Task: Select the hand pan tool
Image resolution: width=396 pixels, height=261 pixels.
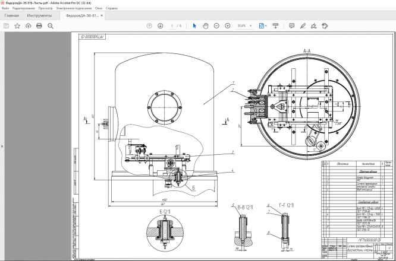Action: pos(205,26)
